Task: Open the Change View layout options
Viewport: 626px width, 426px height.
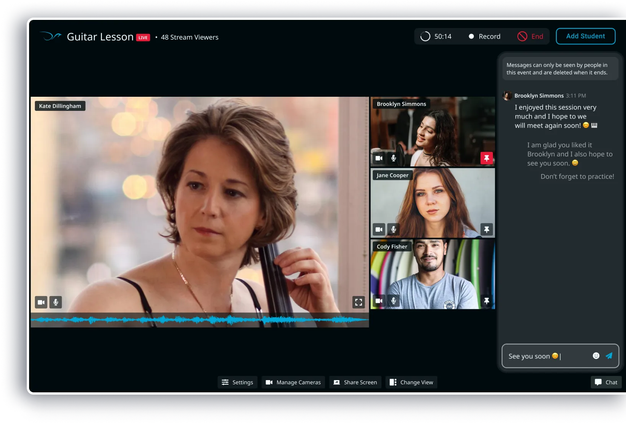Action: [x=411, y=382]
